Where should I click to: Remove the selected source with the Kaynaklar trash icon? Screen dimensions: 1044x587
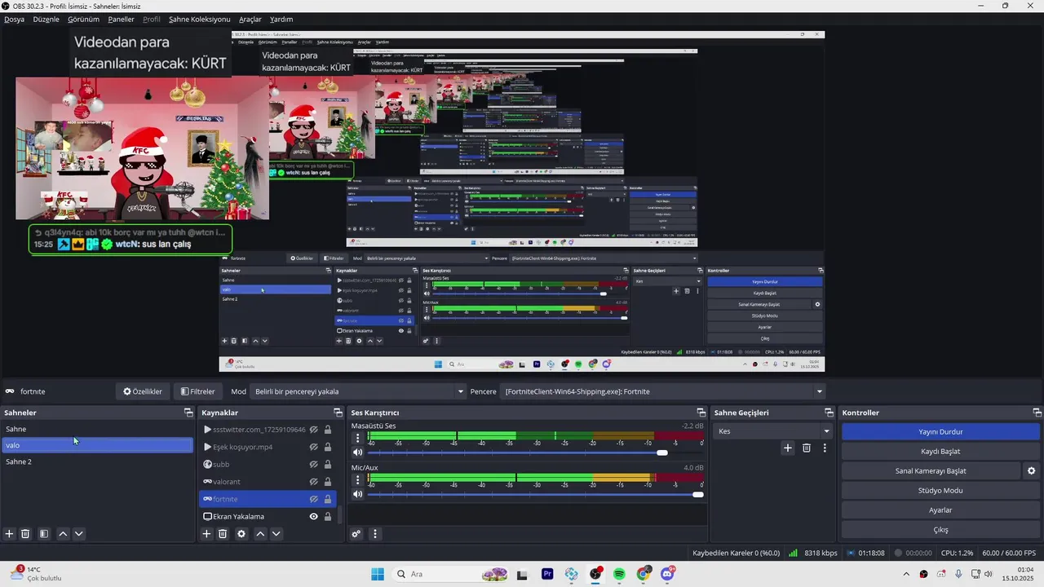click(223, 534)
